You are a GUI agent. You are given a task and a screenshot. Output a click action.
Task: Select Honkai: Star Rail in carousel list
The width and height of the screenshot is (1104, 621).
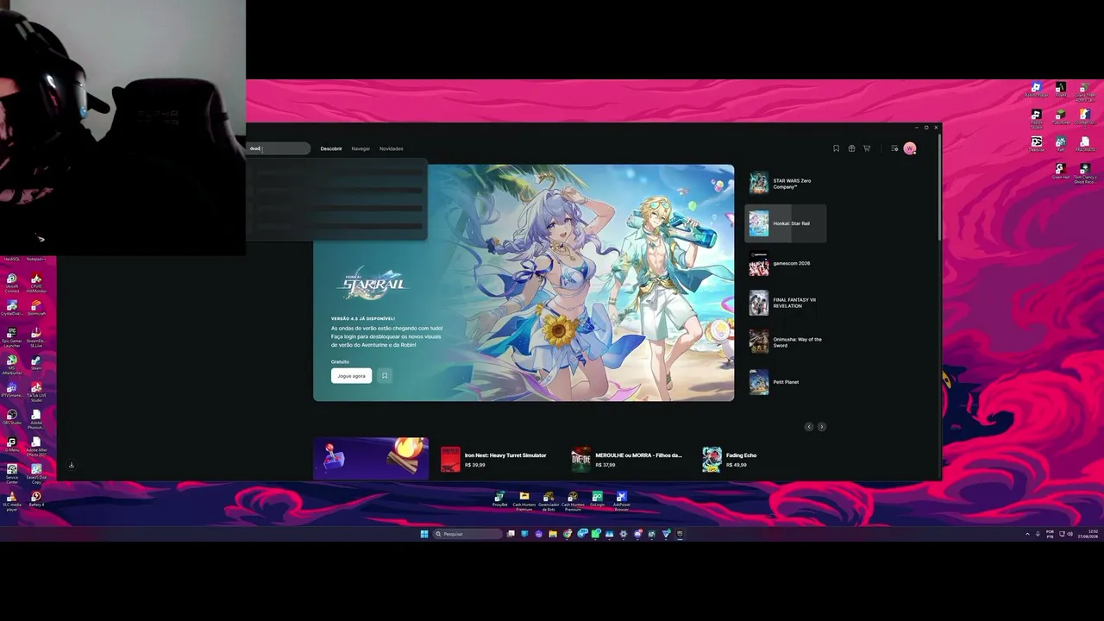785,223
